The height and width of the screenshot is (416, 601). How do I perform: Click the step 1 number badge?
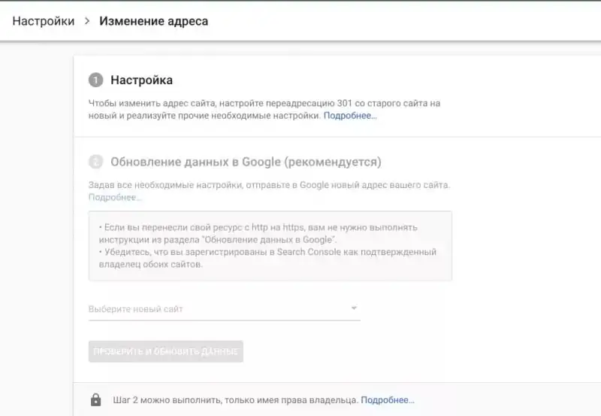[96, 80]
